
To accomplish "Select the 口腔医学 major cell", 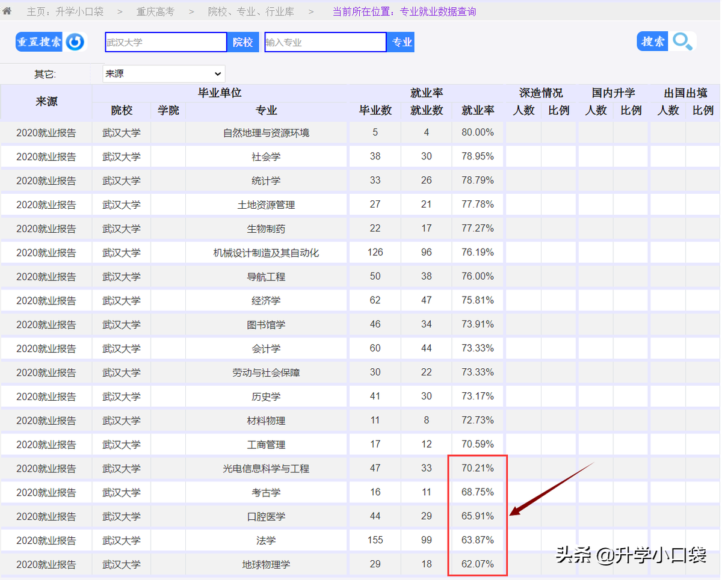I will click(x=267, y=516).
